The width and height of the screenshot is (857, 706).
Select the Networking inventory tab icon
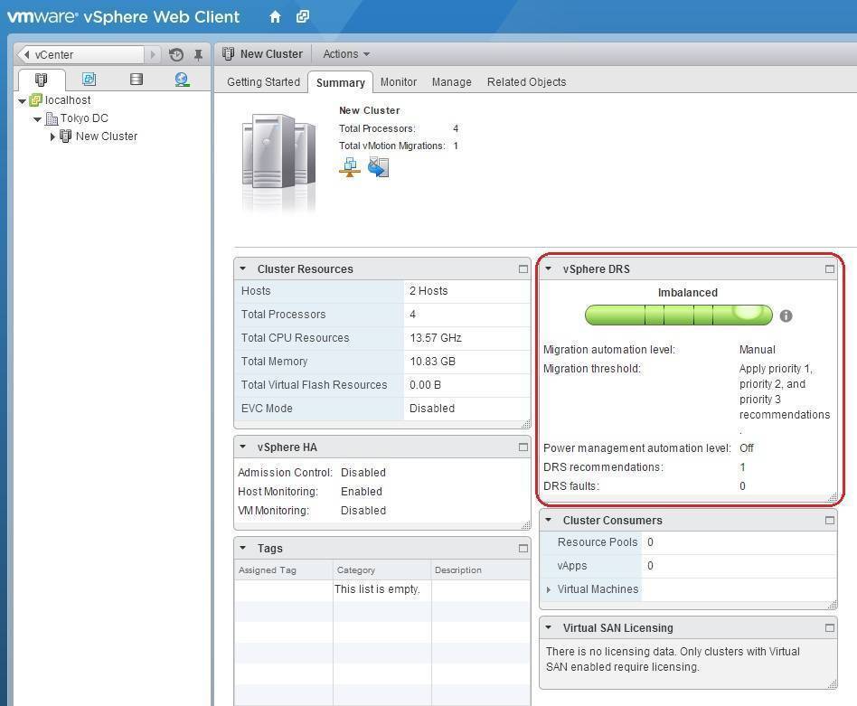click(182, 80)
